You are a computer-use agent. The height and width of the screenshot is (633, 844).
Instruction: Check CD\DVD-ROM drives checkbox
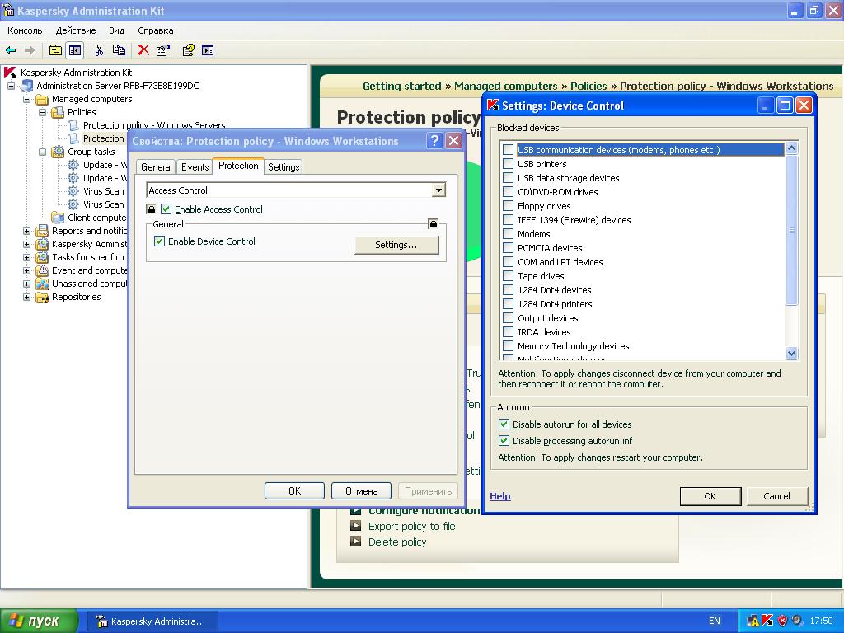(508, 191)
